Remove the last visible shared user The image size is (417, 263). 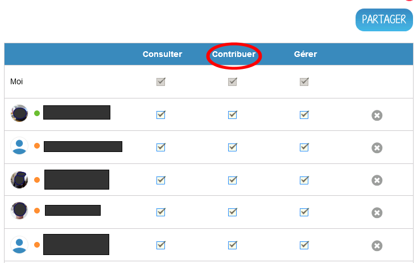tap(377, 246)
